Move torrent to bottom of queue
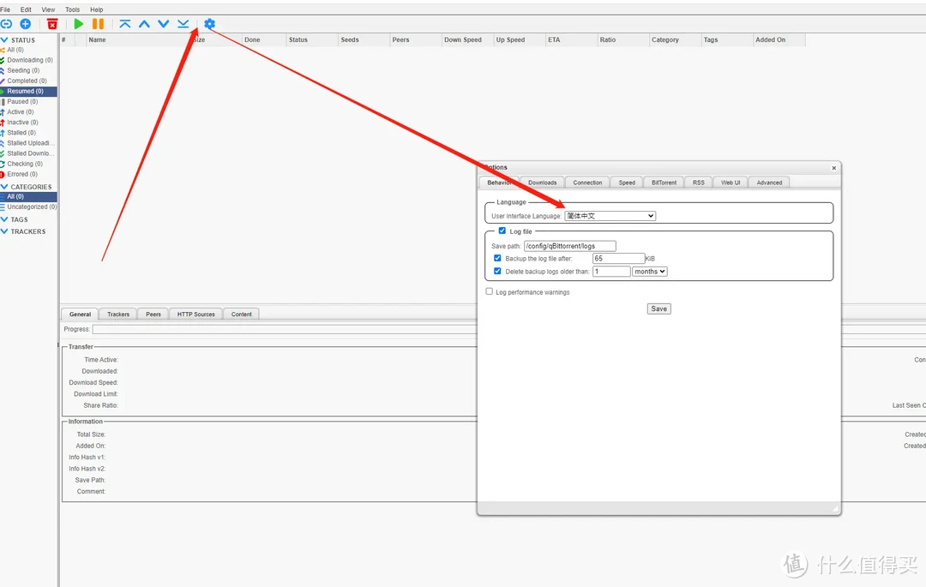926x587 pixels. click(183, 24)
